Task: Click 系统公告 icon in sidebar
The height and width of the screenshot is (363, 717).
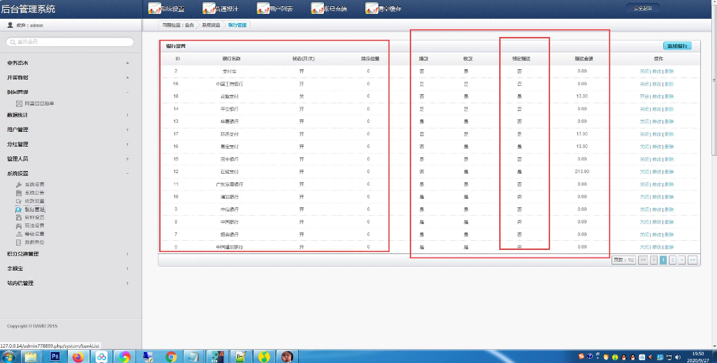Action: (19, 193)
